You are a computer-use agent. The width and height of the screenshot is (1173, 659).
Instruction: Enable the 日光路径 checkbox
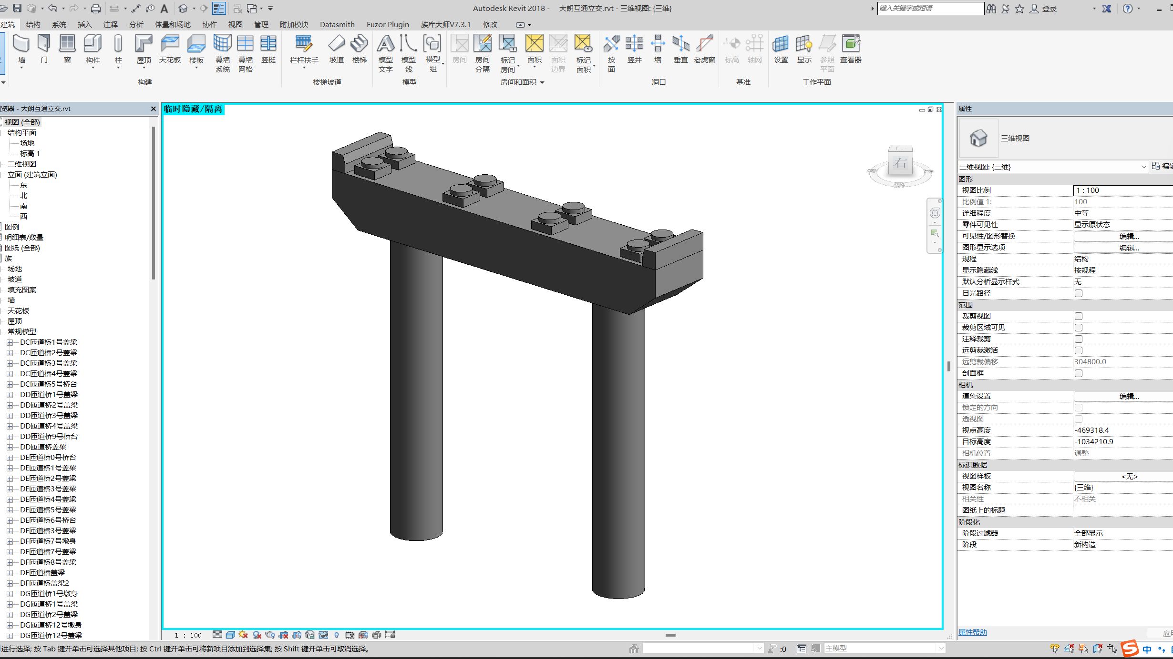1079,293
